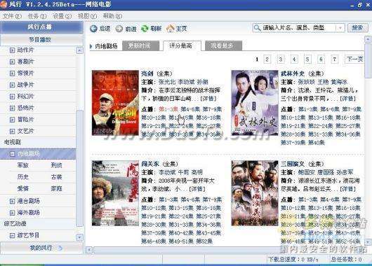Open the search box dropdown arrow

[x=340, y=28]
